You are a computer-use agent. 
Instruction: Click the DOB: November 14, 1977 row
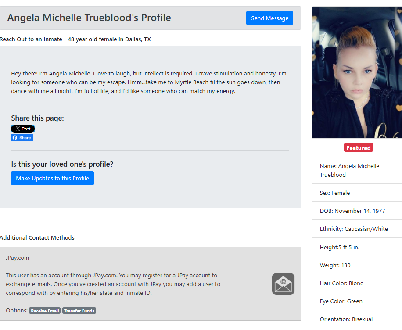(357, 211)
